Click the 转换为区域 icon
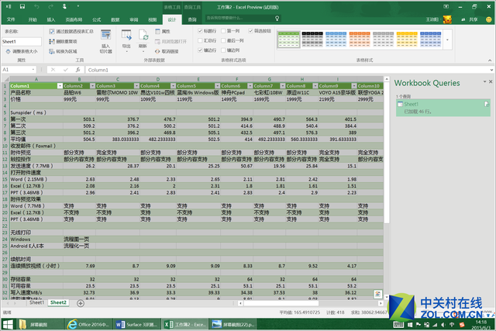 coord(52,51)
